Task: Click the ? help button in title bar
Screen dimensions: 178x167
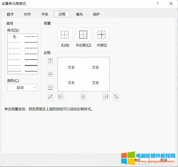Action: (158, 3)
